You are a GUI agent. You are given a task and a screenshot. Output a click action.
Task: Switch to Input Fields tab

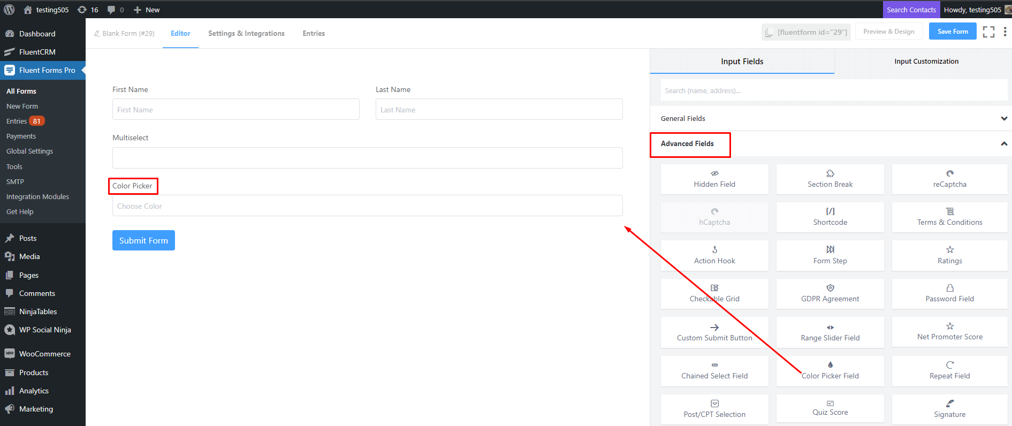coord(742,61)
